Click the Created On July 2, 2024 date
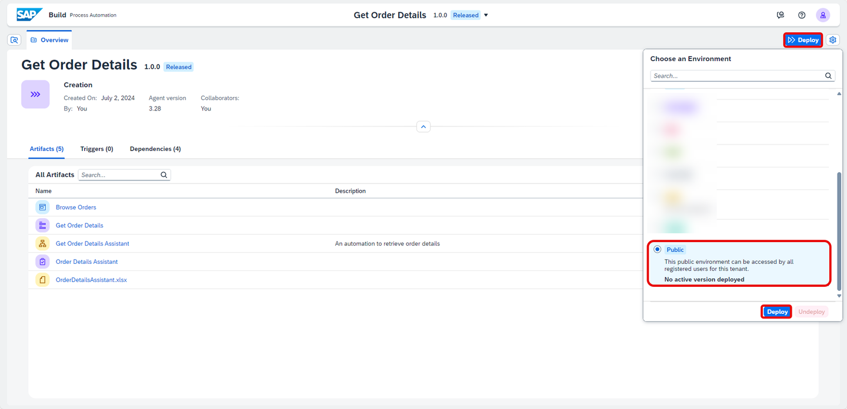The image size is (847, 409). point(118,98)
